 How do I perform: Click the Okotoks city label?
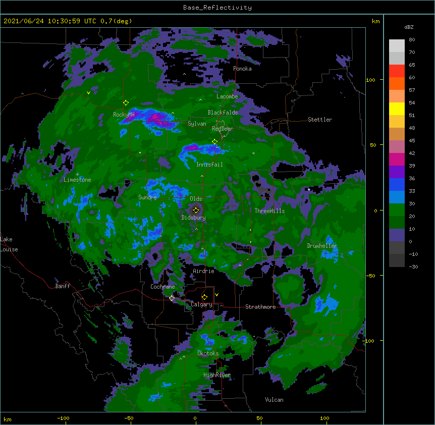[208, 353]
